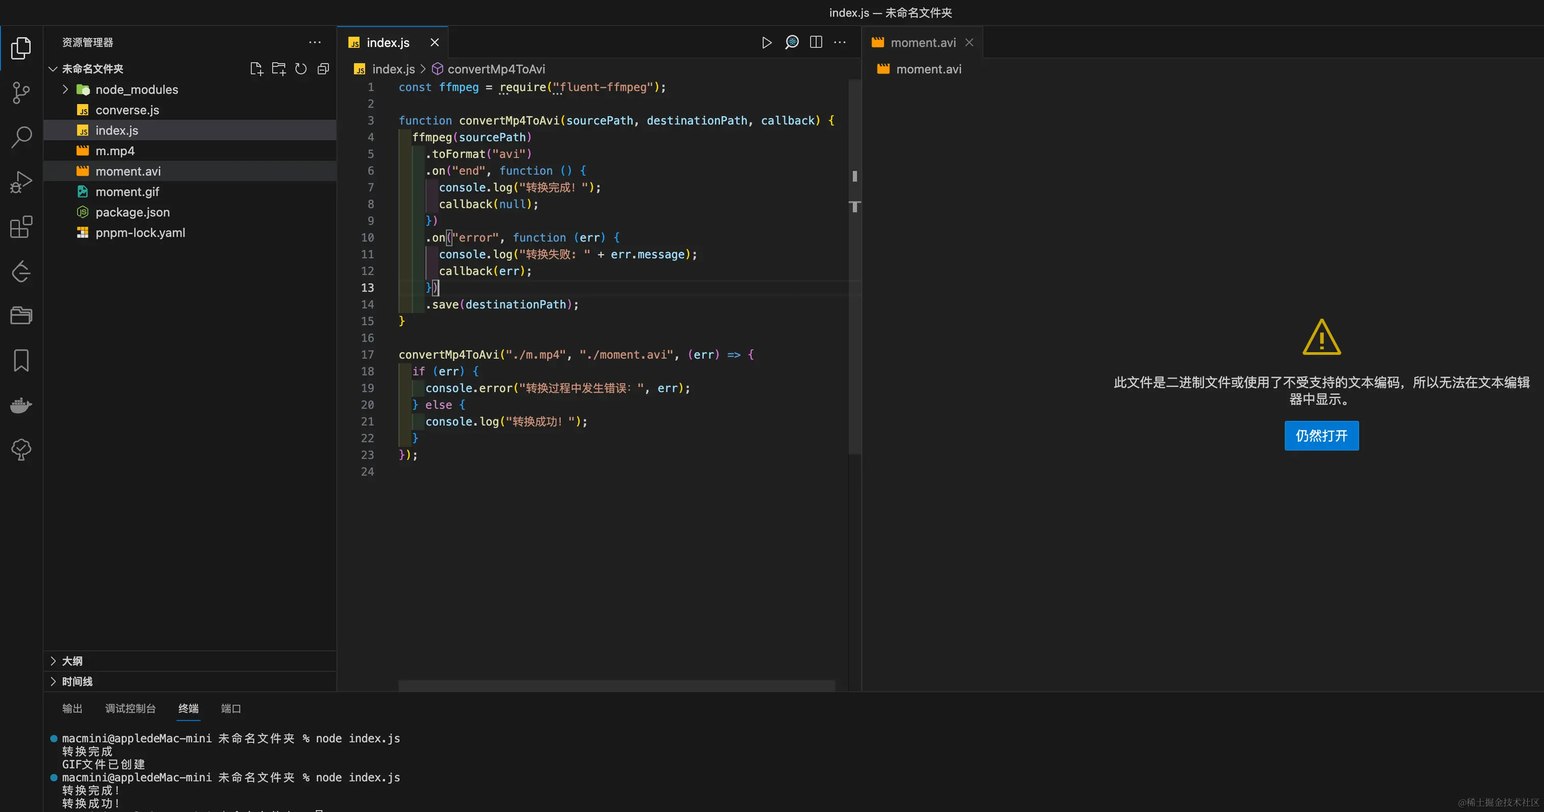
Task: Run the index.js code with play button
Action: click(766, 42)
